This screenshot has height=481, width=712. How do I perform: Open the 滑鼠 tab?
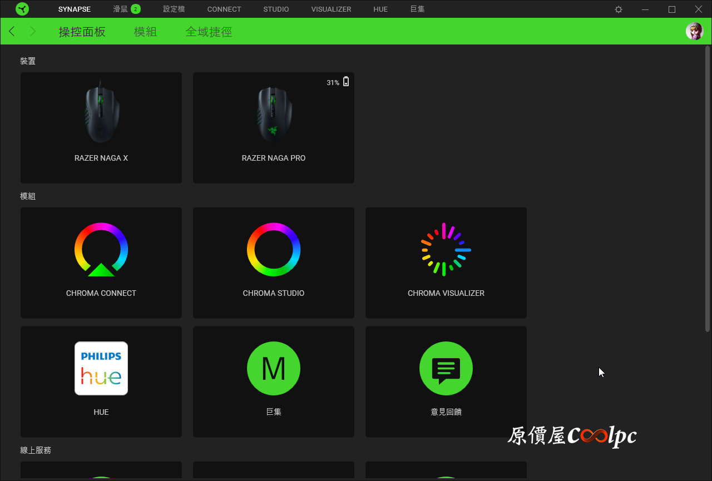[120, 9]
